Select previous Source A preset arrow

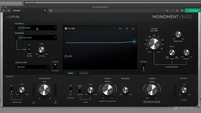tap(7, 28)
